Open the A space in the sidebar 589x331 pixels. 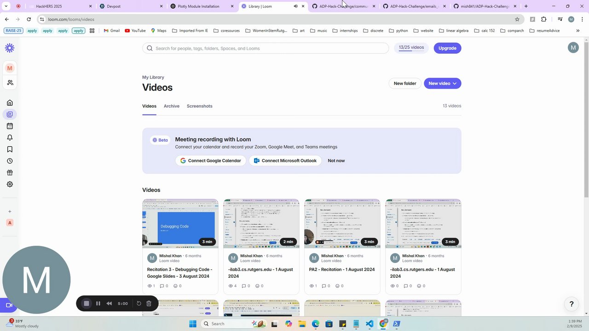point(10,223)
